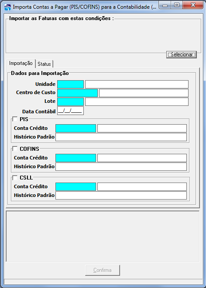Click the CSLL Histórico Padrão field
This screenshot has height=288, width=206.
point(121,196)
